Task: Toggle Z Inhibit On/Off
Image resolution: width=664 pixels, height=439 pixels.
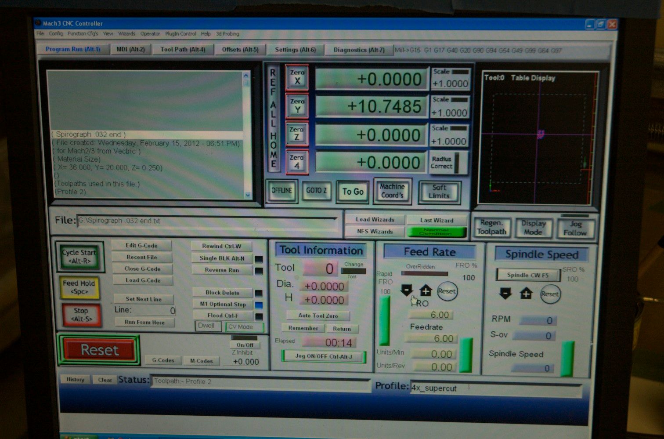Action: 245,345
